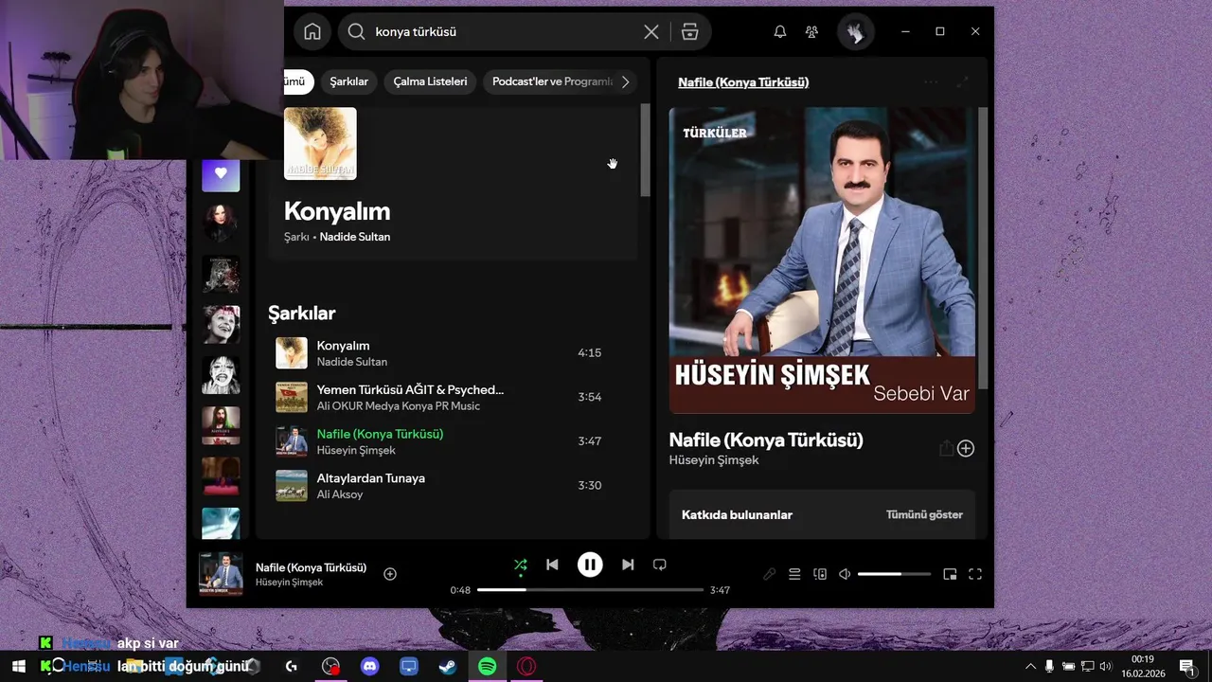Toggle repeat mode
Image resolution: width=1212 pixels, height=682 pixels.
click(660, 565)
